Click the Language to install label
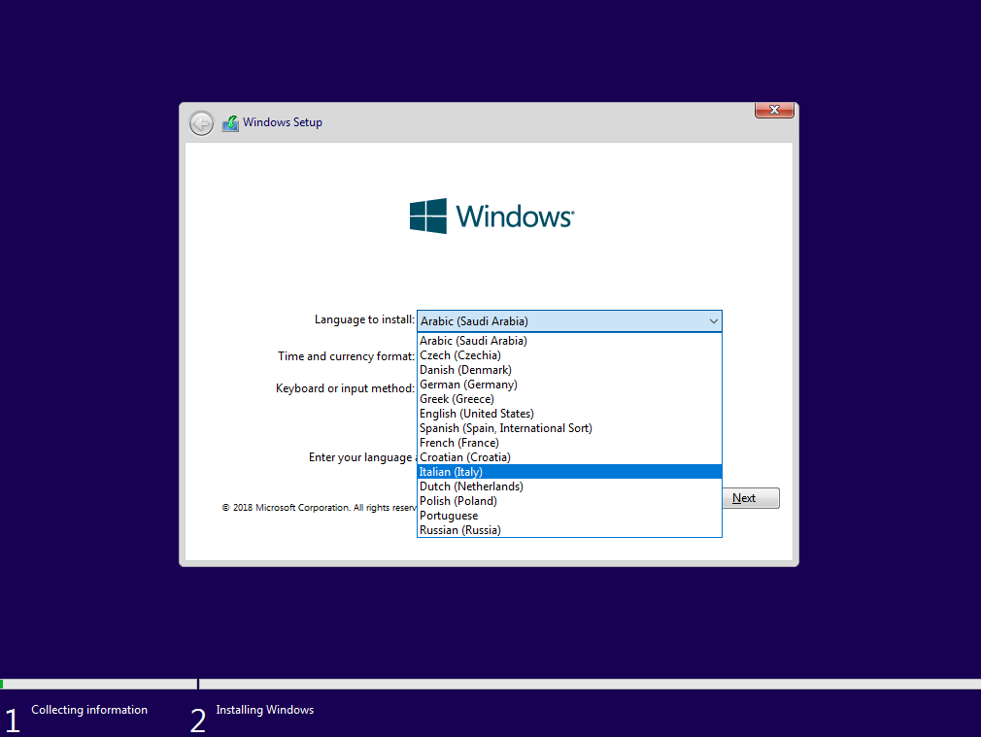The height and width of the screenshot is (737, 981). pyautogui.click(x=364, y=319)
